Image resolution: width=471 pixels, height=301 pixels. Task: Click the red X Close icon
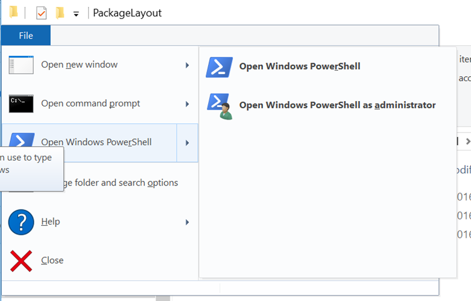21,261
